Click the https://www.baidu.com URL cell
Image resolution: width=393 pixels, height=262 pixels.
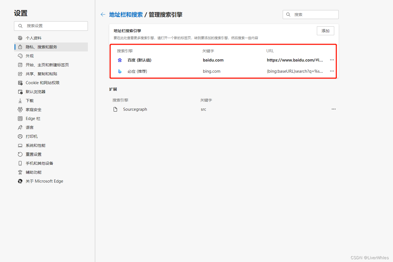click(295, 60)
